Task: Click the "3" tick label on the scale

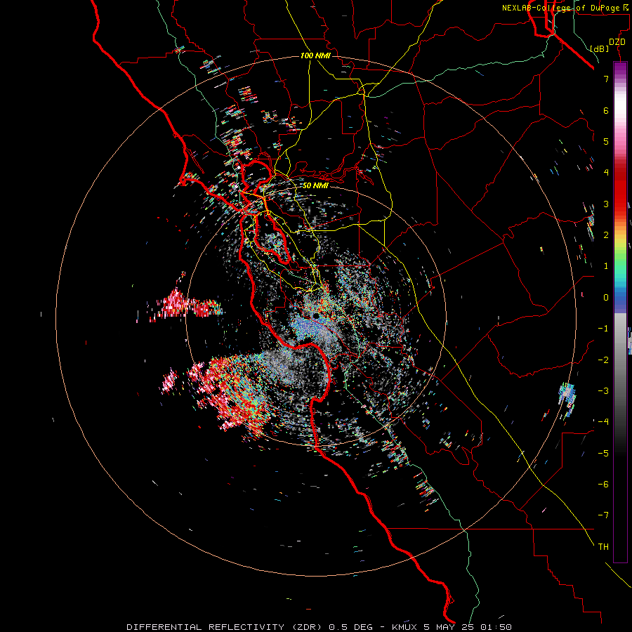Action: [x=606, y=204]
